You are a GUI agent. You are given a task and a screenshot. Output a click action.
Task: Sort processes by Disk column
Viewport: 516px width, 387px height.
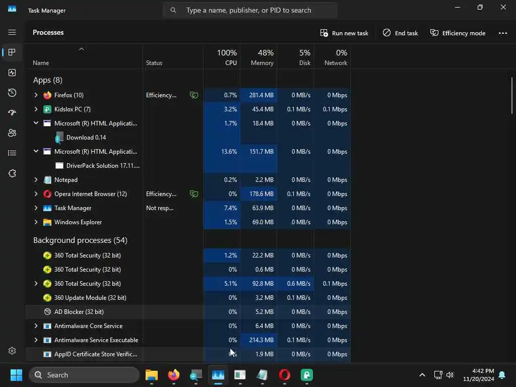point(295,57)
